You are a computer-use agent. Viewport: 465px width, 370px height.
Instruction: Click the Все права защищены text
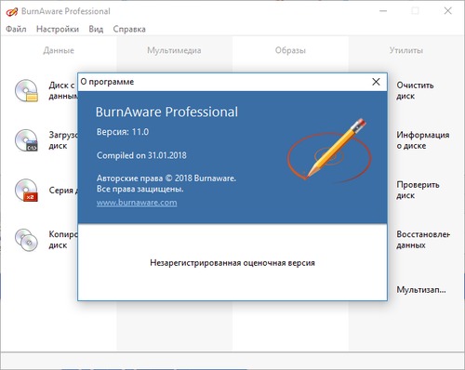point(140,189)
